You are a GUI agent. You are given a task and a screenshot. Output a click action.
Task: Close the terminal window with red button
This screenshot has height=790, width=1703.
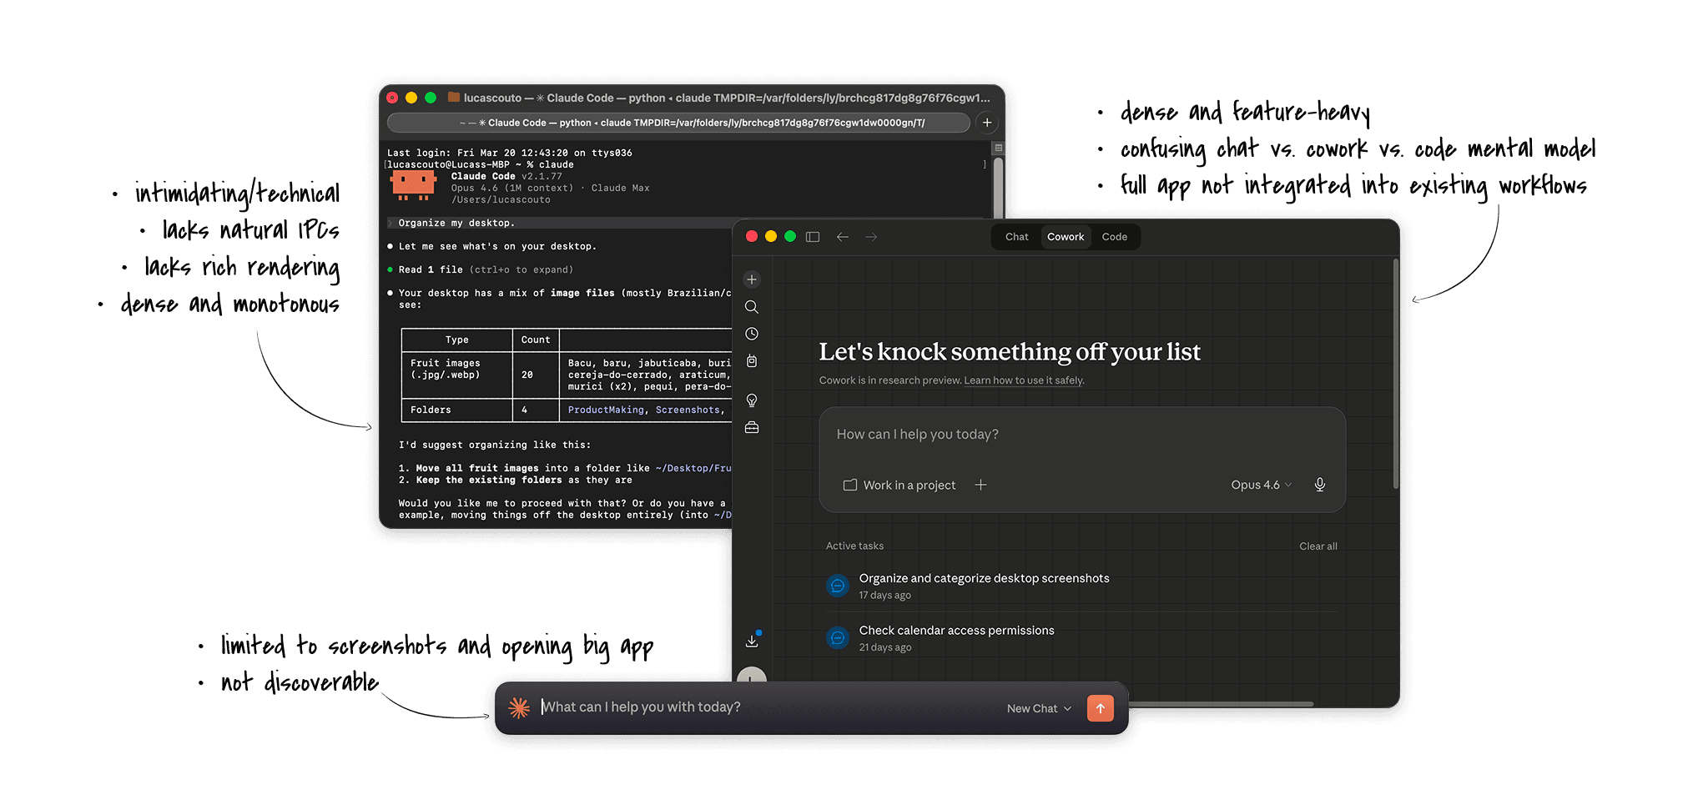[x=392, y=98]
